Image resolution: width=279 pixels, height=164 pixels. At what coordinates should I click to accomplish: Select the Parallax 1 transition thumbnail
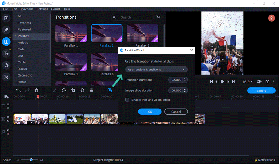pyautogui.click(x=71, y=33)
